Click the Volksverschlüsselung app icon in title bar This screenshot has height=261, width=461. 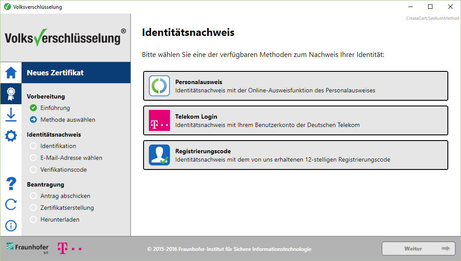click(x=7, y=7)
